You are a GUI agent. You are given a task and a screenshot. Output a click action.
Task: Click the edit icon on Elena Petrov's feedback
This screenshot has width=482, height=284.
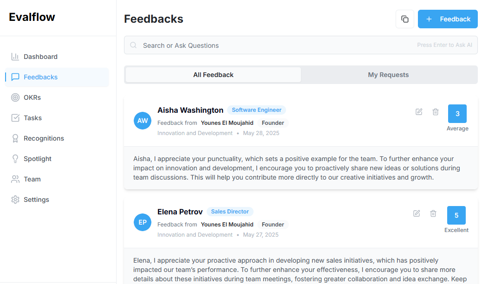point(417,213)
